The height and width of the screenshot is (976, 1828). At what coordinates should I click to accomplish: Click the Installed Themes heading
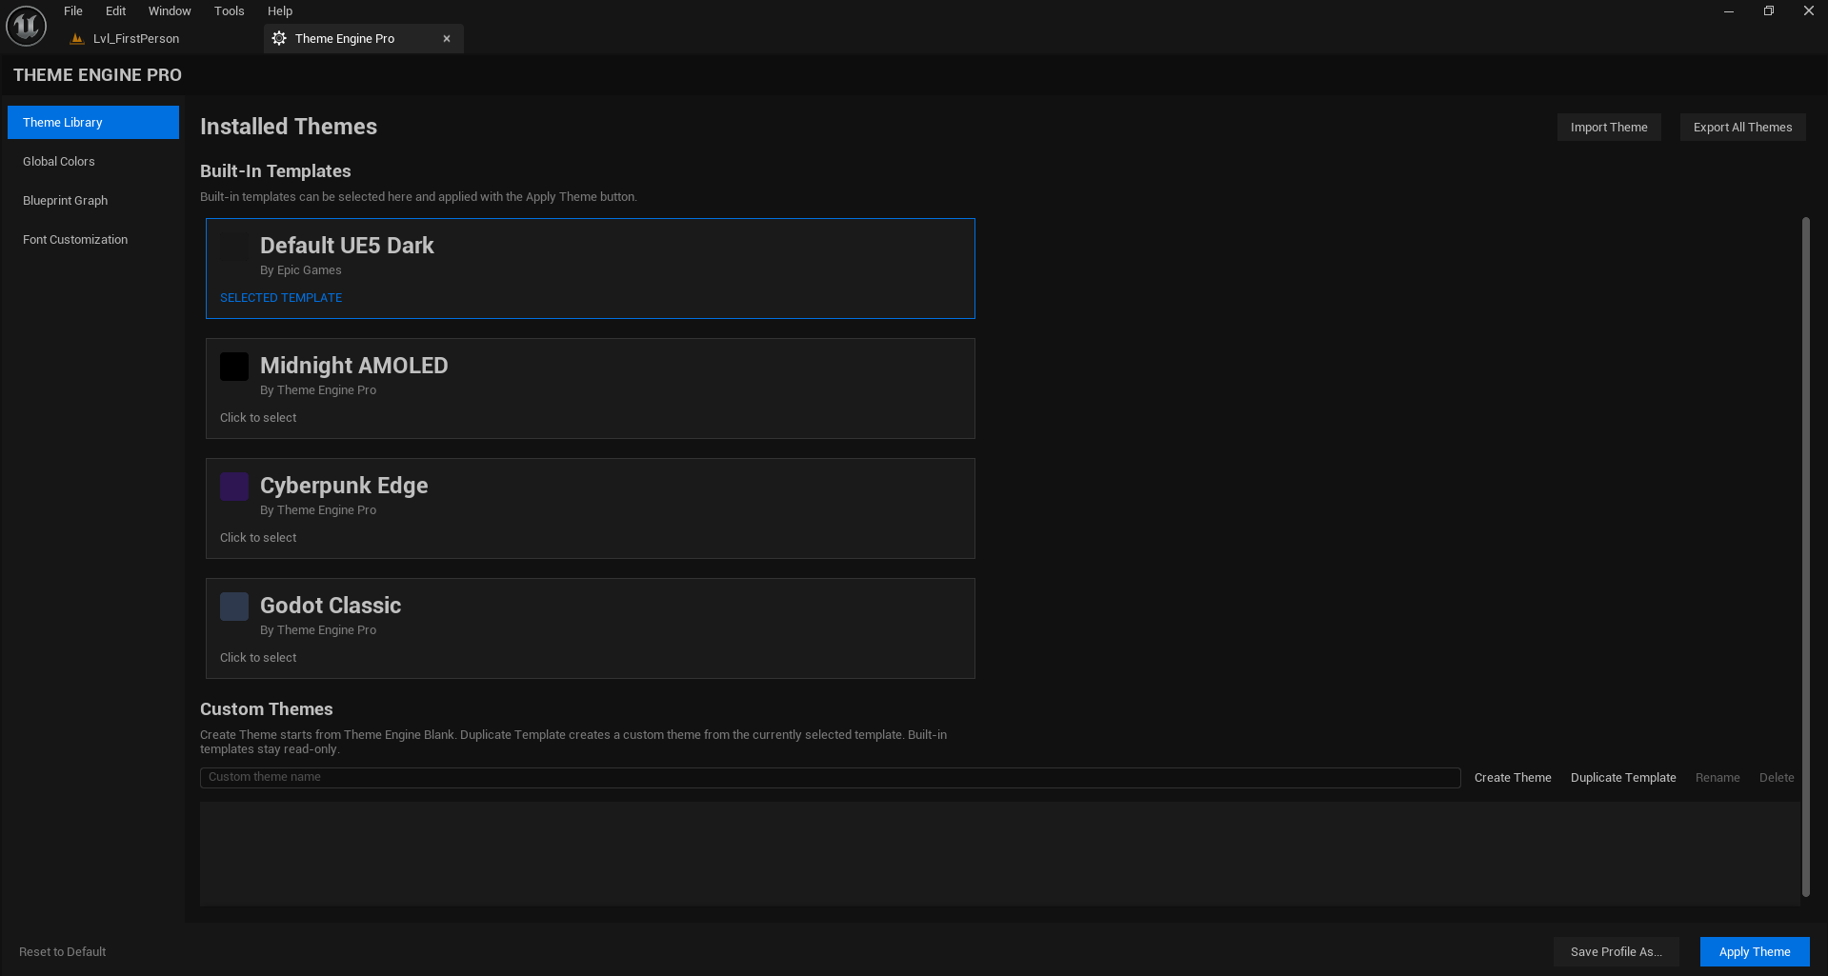click(289, 127)
